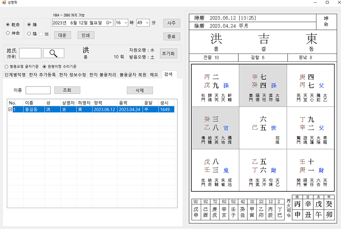This screenshot has width=341, height=229.
Task: Choose 발음오행 글자기준 radio option
Action: [6, 66]
